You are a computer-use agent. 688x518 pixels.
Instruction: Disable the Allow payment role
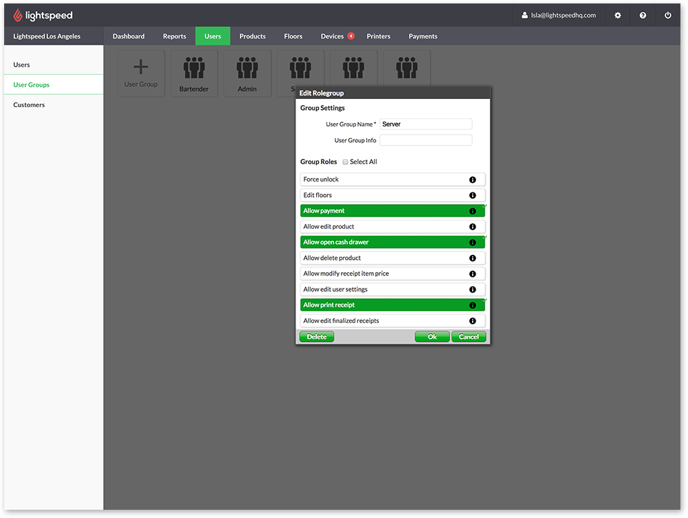click(384, 211)
